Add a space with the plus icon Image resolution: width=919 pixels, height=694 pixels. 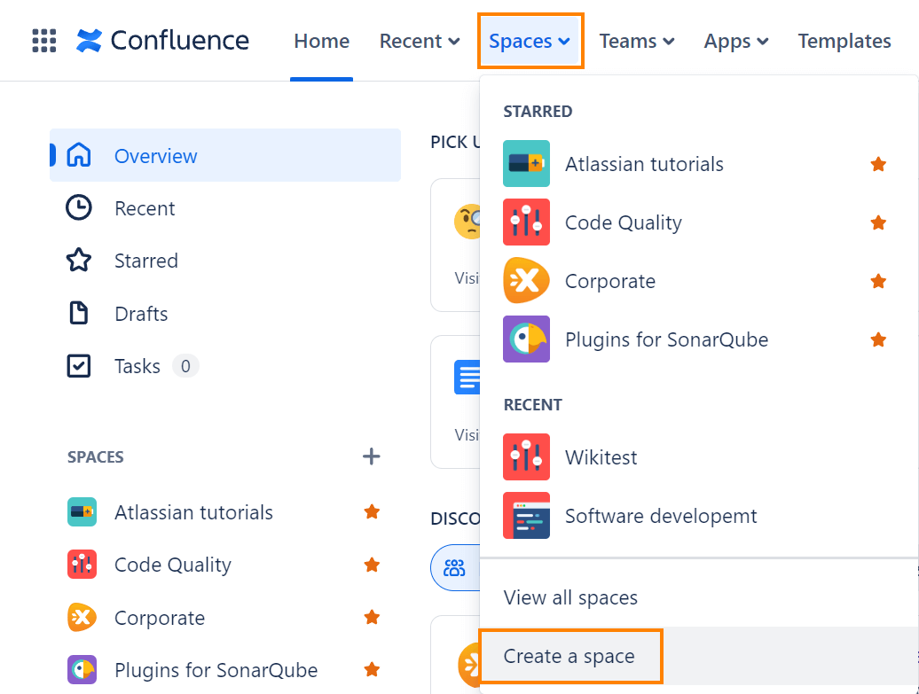click(371, 456)
